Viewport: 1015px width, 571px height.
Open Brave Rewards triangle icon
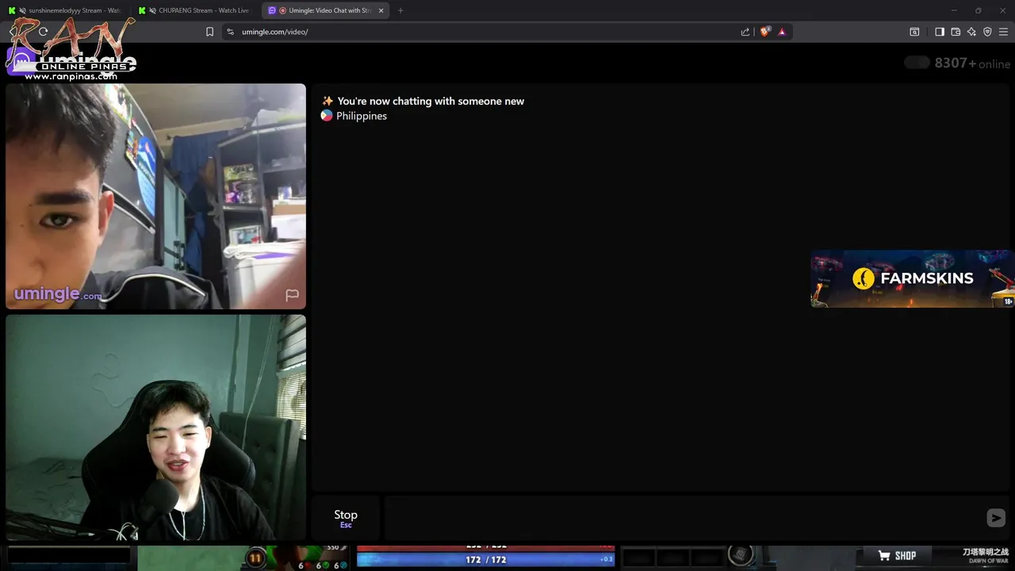pos(782,32)
